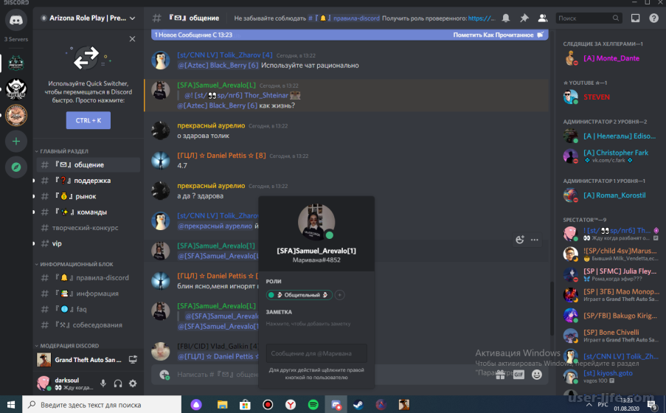Click the CTRL + K button
This screenshot has width=666, height=413.
click(x=89, y=120)
